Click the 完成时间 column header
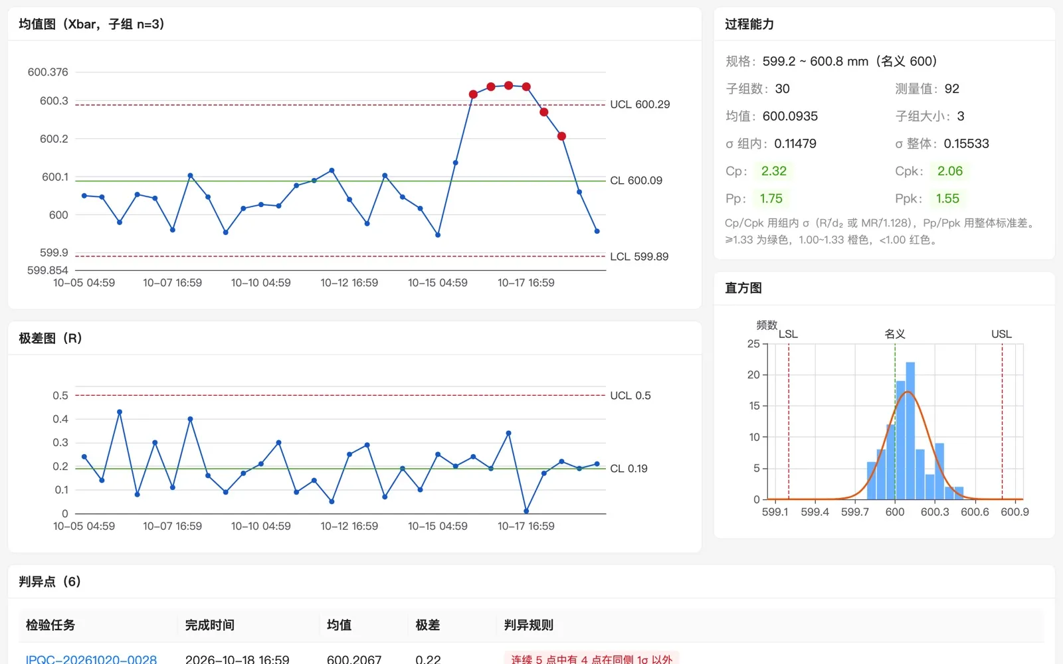 pos(210,625)
